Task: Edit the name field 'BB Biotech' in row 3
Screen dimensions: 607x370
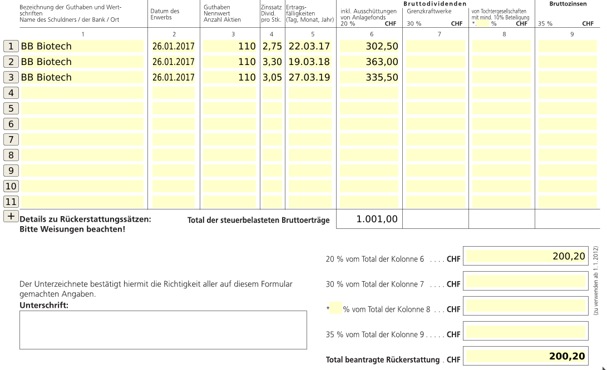Action: [x=82, y=77]
